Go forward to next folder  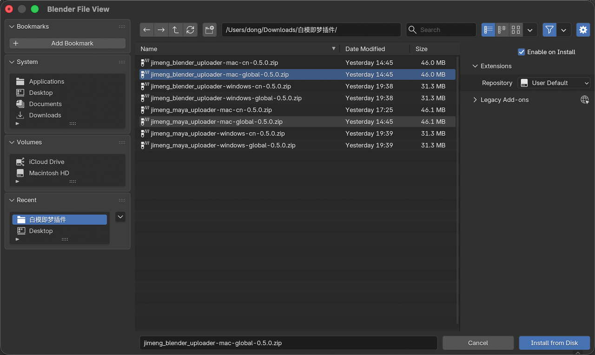click(x=161, y=30)
